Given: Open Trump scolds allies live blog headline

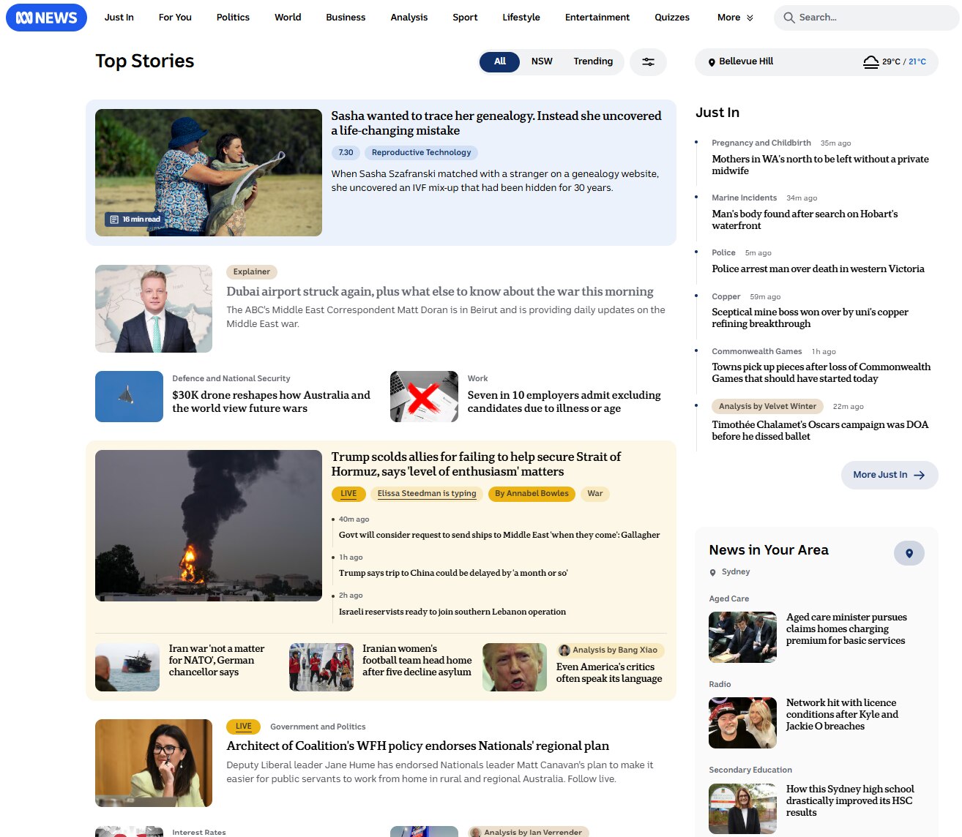Looking at the screenshot, I should click(x=476, y=464).
